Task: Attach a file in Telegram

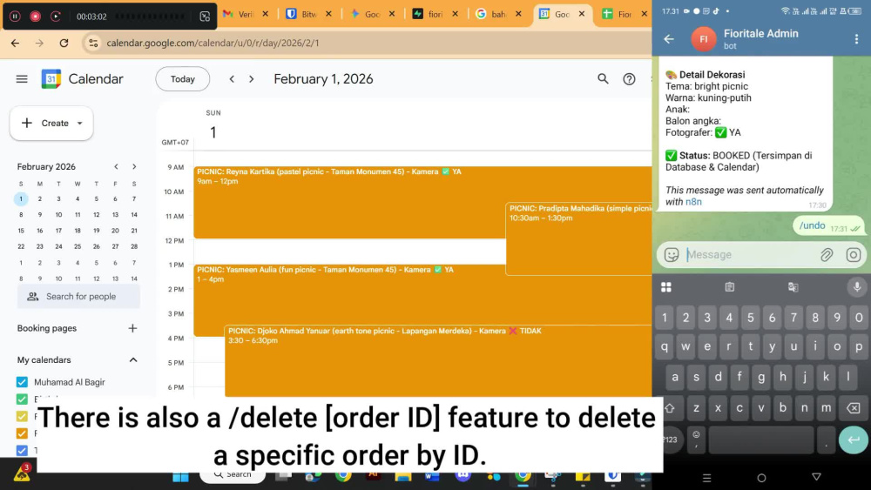Action: pos(827,255)
